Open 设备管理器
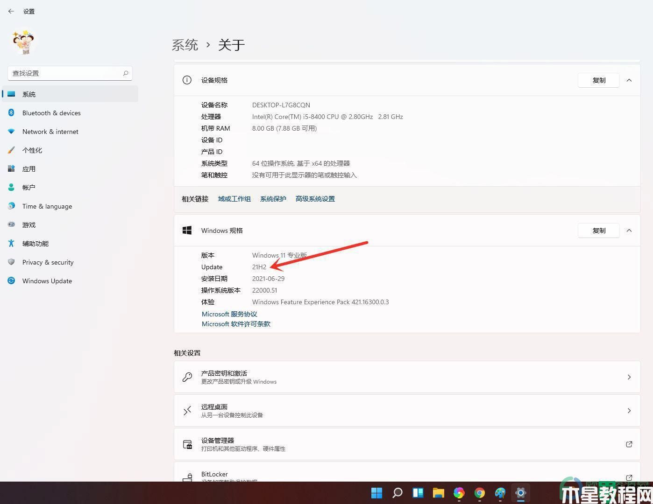Image resolution: width=653 pixels, height=504 pixels. 407,444
